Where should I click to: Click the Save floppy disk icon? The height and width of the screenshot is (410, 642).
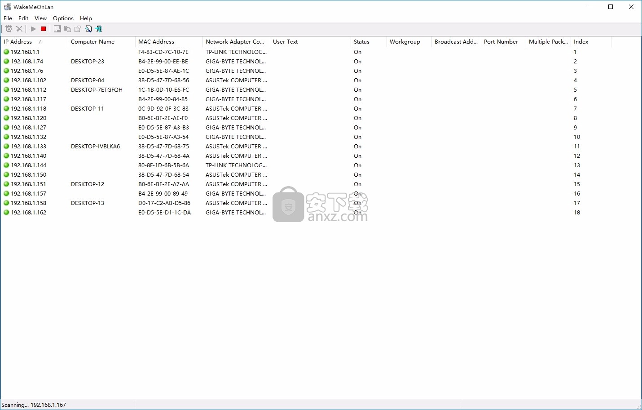click(57, 29)
